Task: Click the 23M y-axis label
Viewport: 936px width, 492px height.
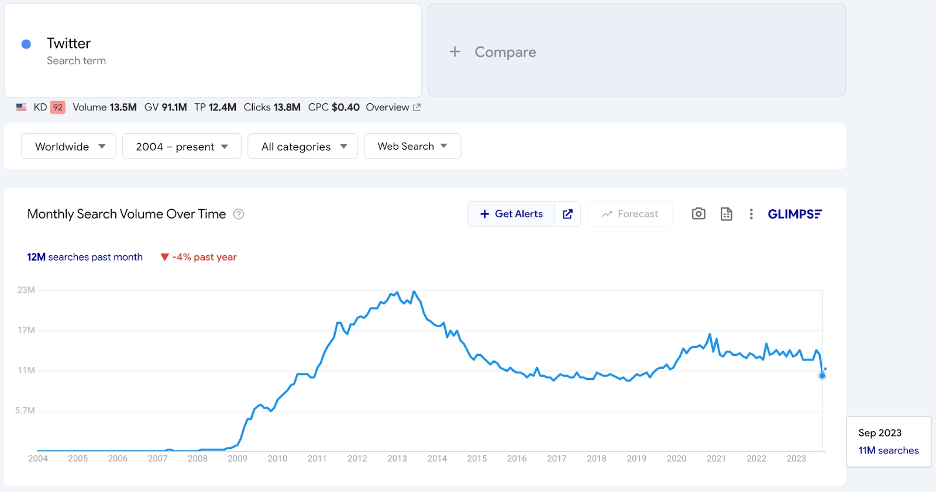Action: coord(26,290)
